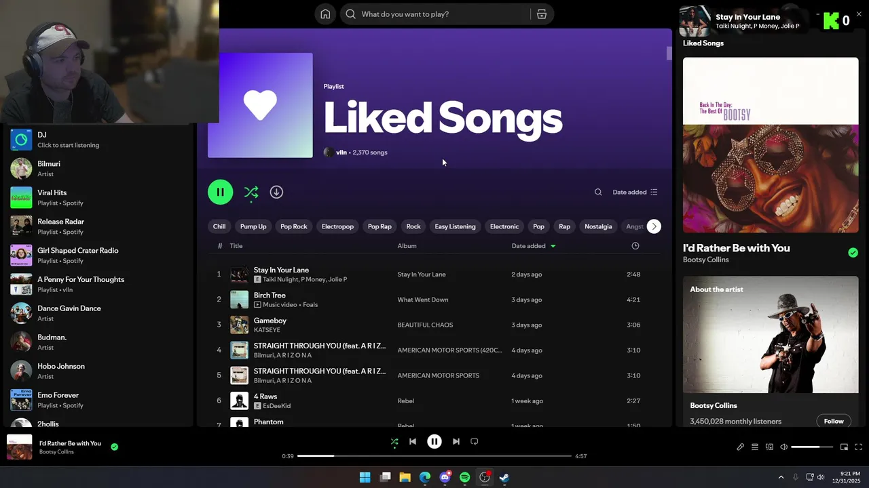Show more genre chips with the right arrow
The image size is (869, 488).
point(654,226)
